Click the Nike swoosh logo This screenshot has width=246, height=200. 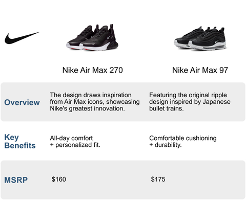coord(22,38)
